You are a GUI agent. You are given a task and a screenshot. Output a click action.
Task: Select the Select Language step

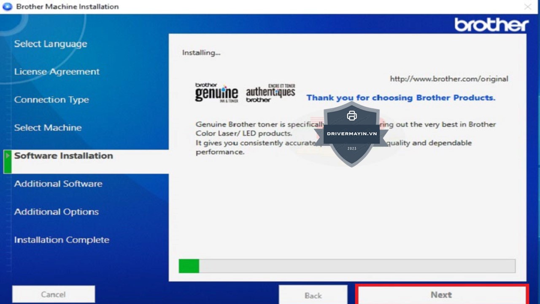51,44
